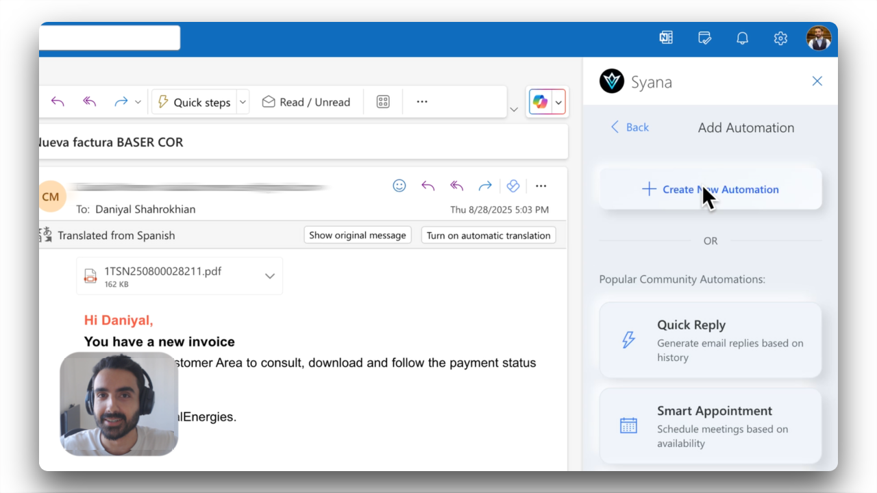877x493 pixels.
Task: Click the emoji reaction icon on message
Action: pos(399,186)
